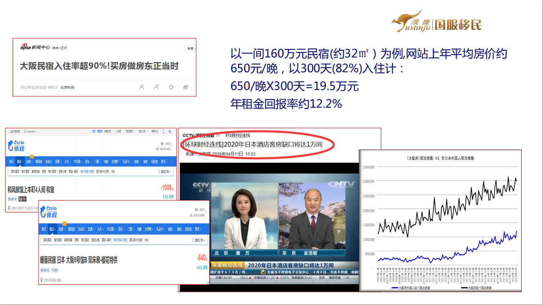Click the hotel title 和风旅馆上本町4人间 和室
This screenshot has width=543, height=305.
[x=31, y=190]
